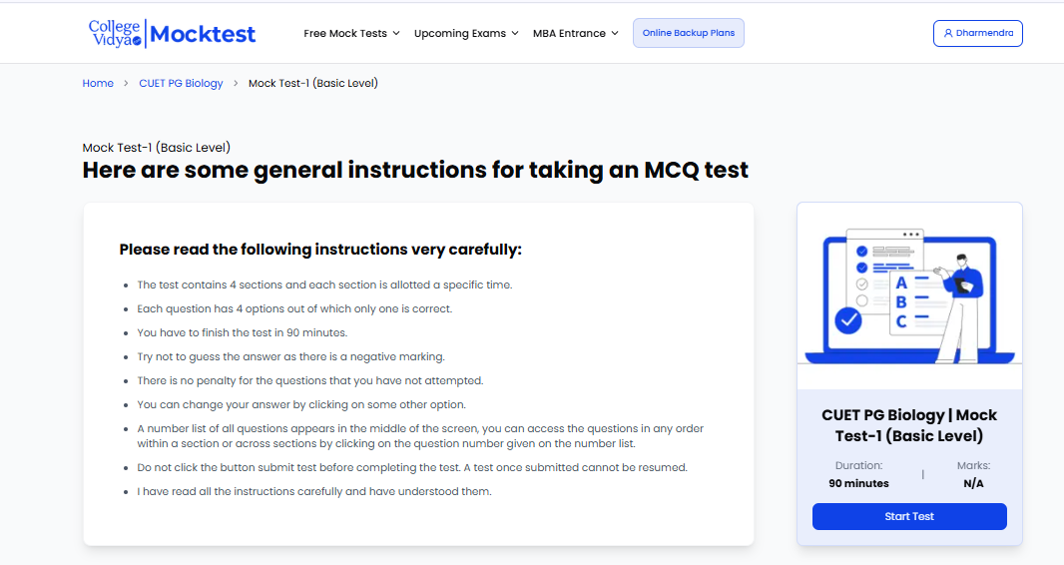Click the breadcrumb arrow right after Home
This screenshot has width=1064, height=565.
click(x=126, y=84)
